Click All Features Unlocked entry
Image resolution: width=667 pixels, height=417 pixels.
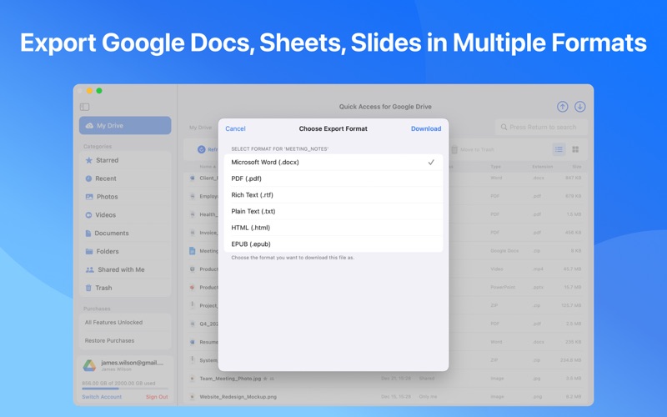[125, 323]
